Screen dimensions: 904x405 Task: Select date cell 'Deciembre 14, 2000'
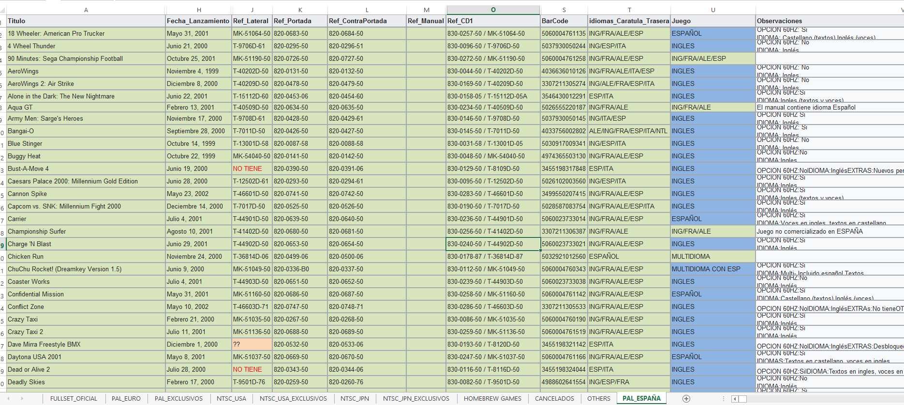(x=199, y=206)
